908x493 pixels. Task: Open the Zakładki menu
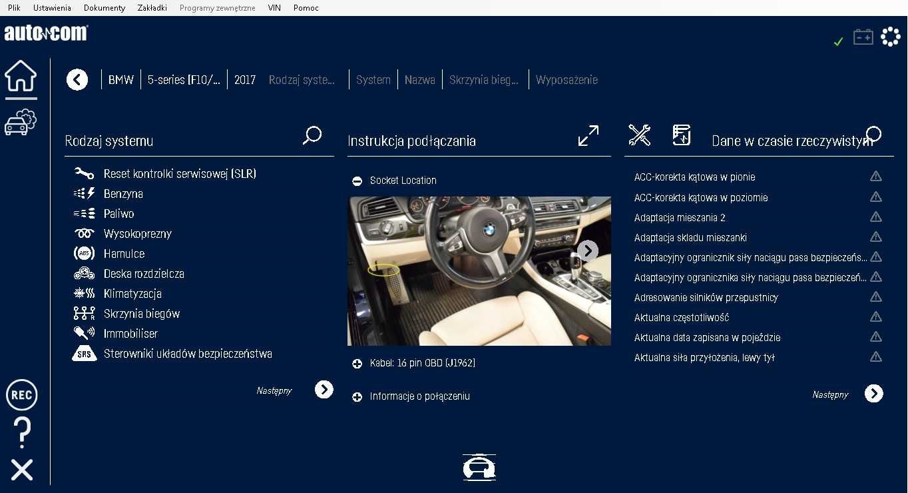pyautogui.click(x=152, y=8)
